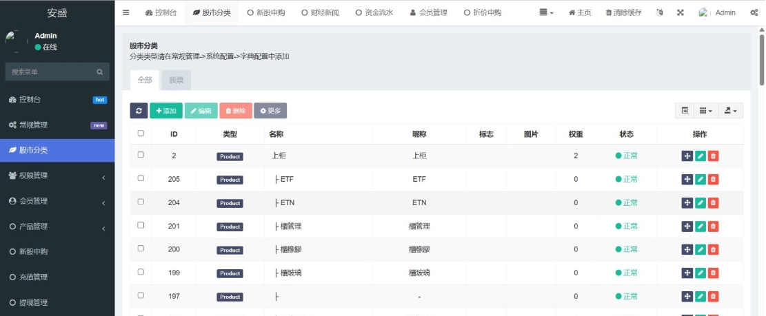766x316 pixels.
Task: Click into the 搜索菜单 search field
Action: point(50,72)
